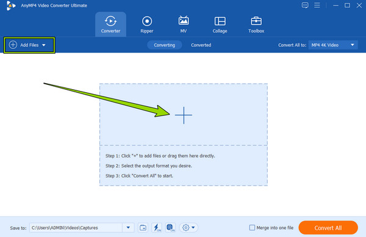Viewport: 366px width, 237px height.
Task: Expand the arrow beside the gear icon
Action: coord(193,228)
